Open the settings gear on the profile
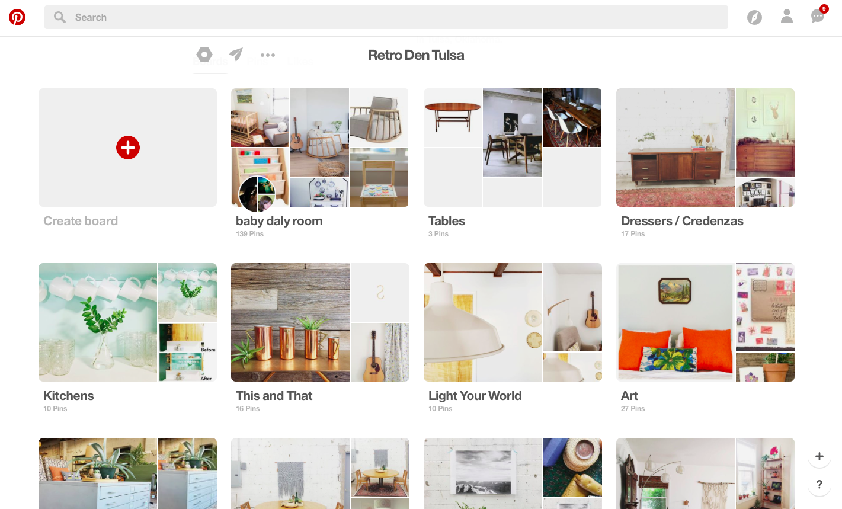This screenshot has width=842, height=509. pos(204,55)
